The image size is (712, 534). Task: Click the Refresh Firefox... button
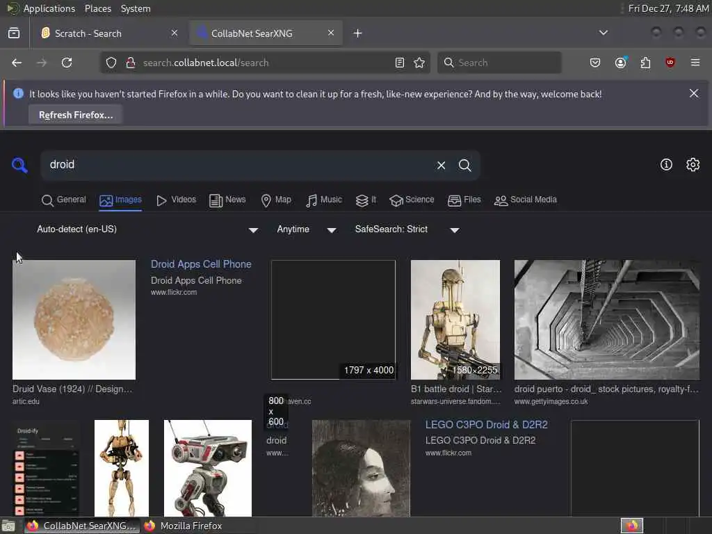[x=76, y=115]
